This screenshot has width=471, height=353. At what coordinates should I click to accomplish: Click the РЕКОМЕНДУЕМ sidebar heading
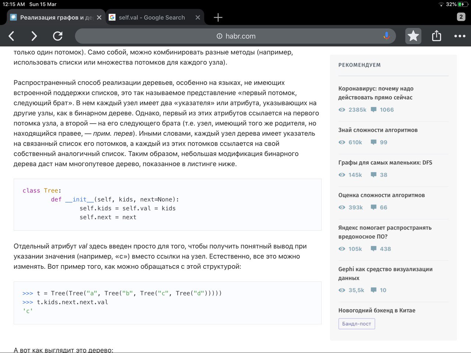(x=360, y=65)
